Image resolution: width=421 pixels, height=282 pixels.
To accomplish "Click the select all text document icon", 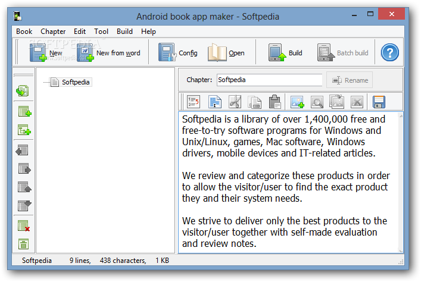I will coord(215,102).
